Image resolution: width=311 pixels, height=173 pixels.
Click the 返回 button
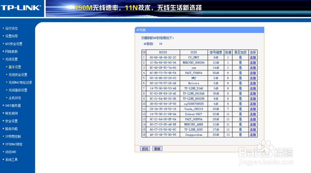145,149
